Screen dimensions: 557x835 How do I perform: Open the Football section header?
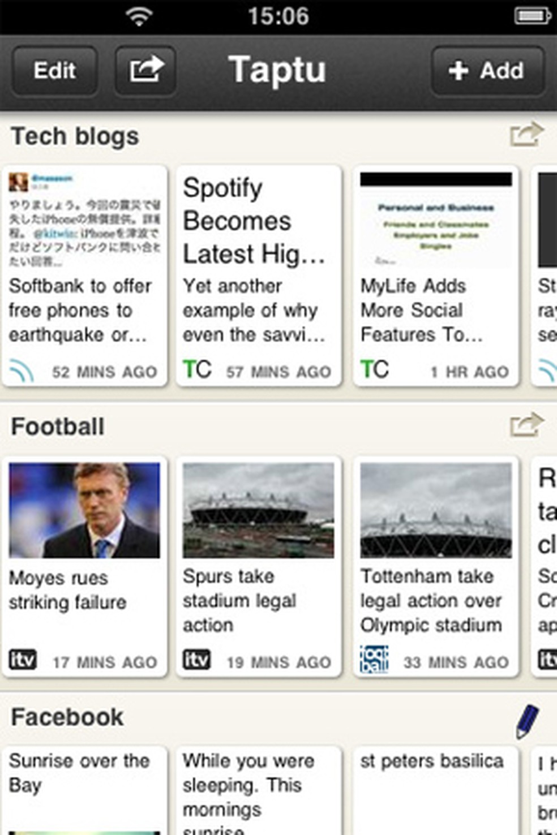tap(58, 427)
